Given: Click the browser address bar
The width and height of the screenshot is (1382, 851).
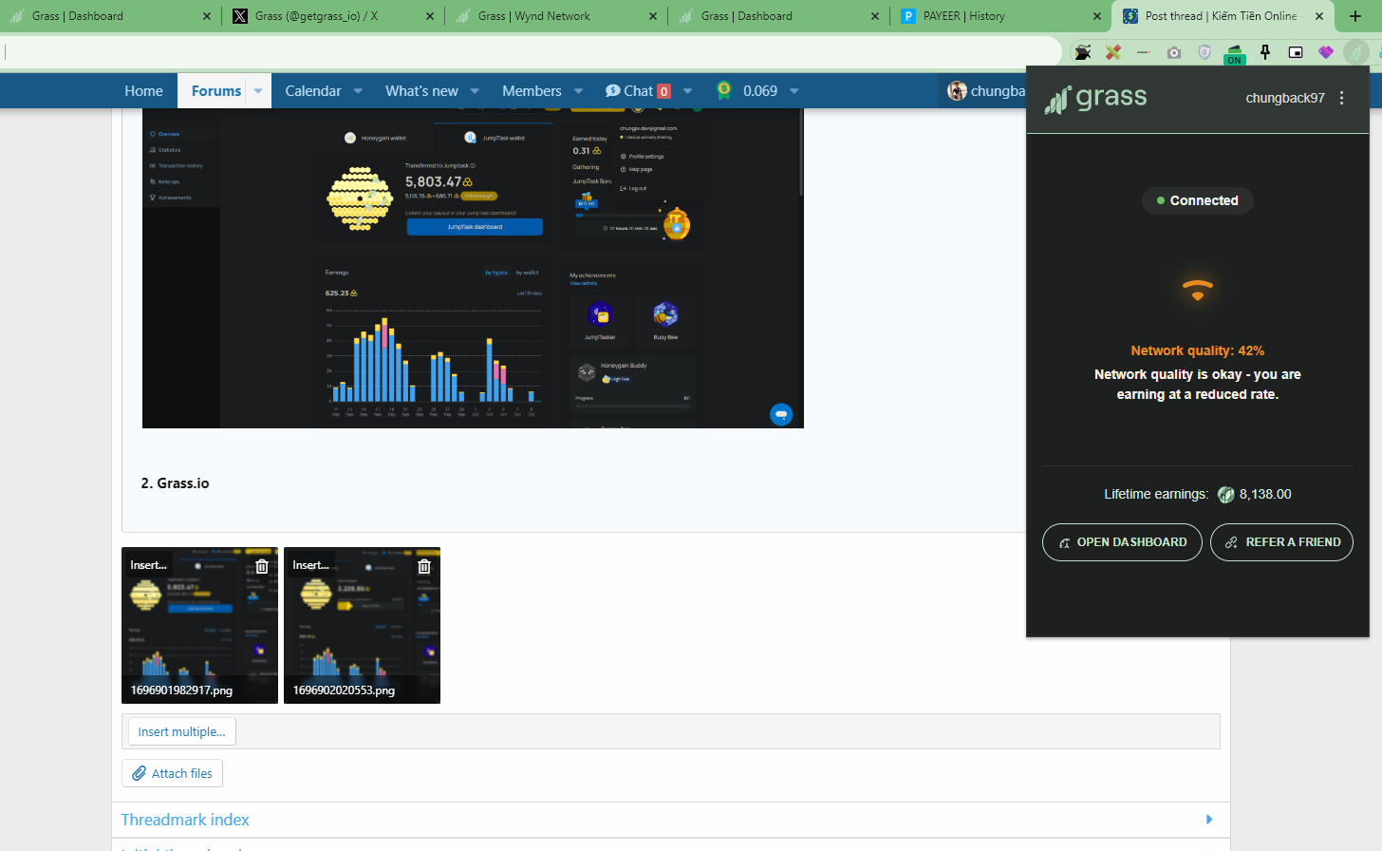Looking at the screenshot, I should pyautogui.click(x=532, y=52).
